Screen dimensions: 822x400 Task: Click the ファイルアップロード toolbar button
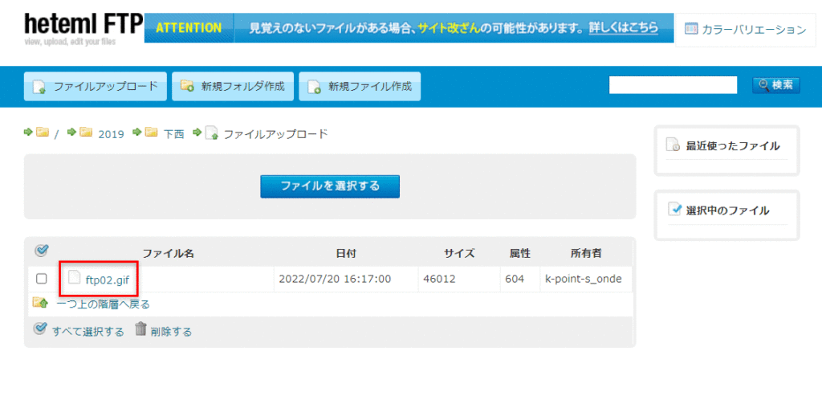tap(96, 87)
